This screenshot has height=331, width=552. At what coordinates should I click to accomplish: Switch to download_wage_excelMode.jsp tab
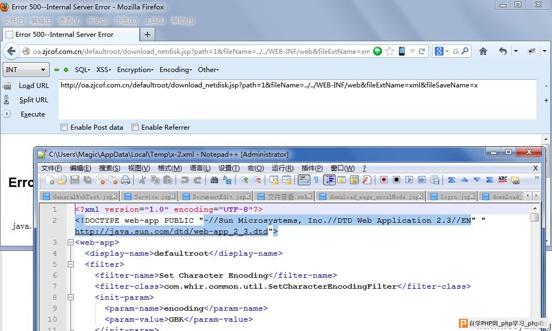(370, 197)
